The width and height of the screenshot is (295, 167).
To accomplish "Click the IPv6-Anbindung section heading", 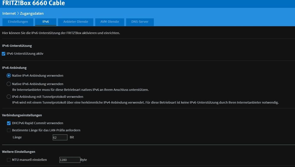I will point(14,68).
